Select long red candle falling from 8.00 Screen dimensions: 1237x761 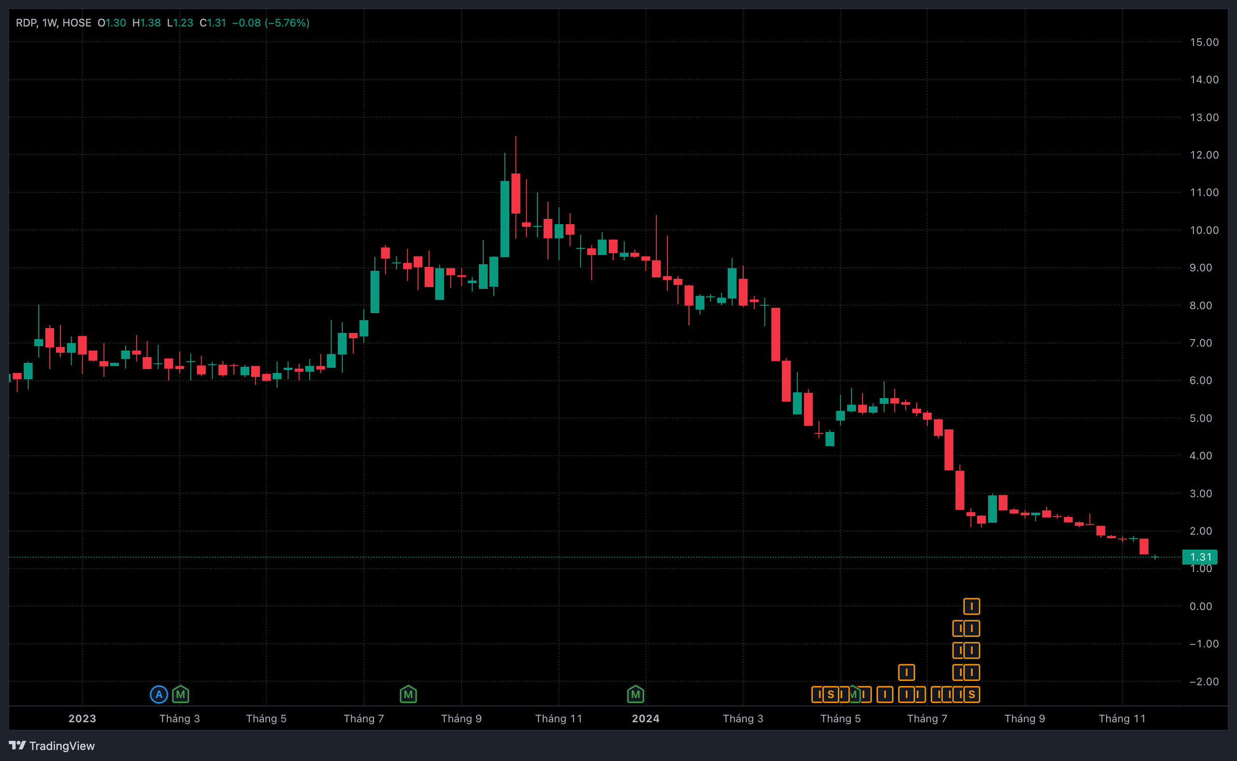click(776, 334)
